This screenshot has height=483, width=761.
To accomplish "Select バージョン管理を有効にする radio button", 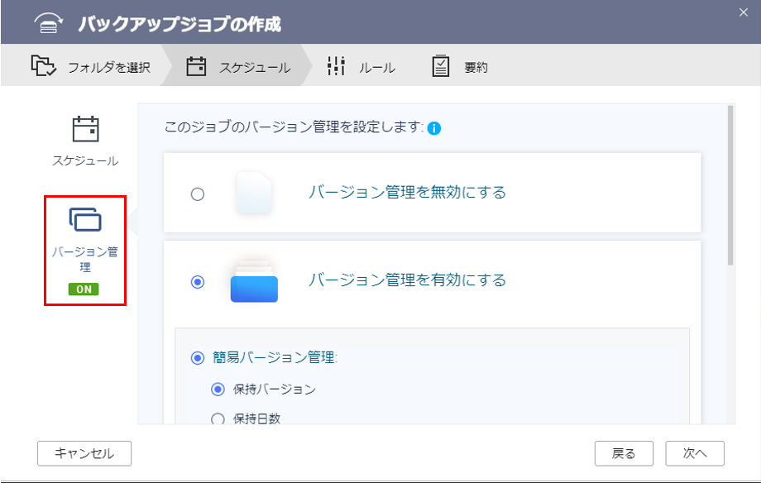I will 197,282.
